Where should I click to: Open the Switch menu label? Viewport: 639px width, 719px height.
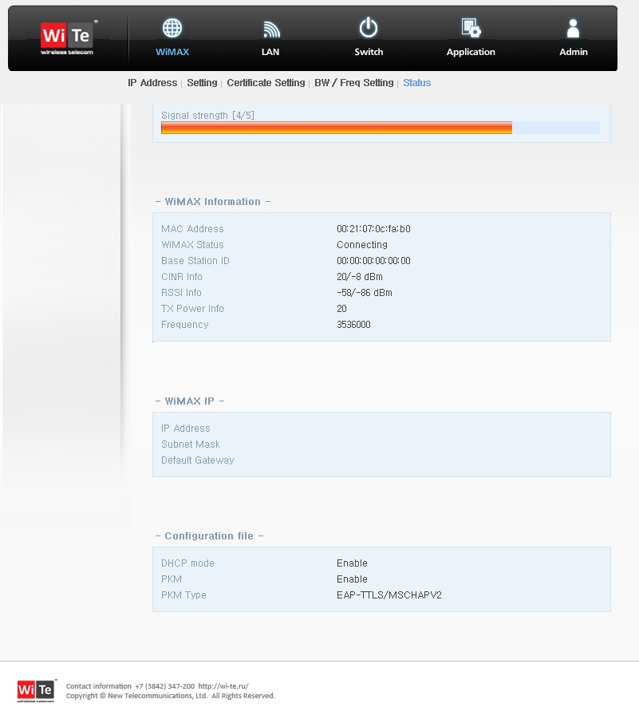click(369, 52)
